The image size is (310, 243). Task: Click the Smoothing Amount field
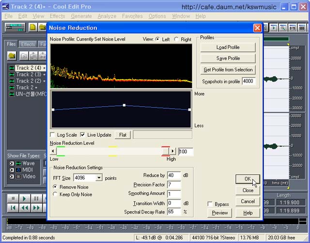tap(174, 194)
